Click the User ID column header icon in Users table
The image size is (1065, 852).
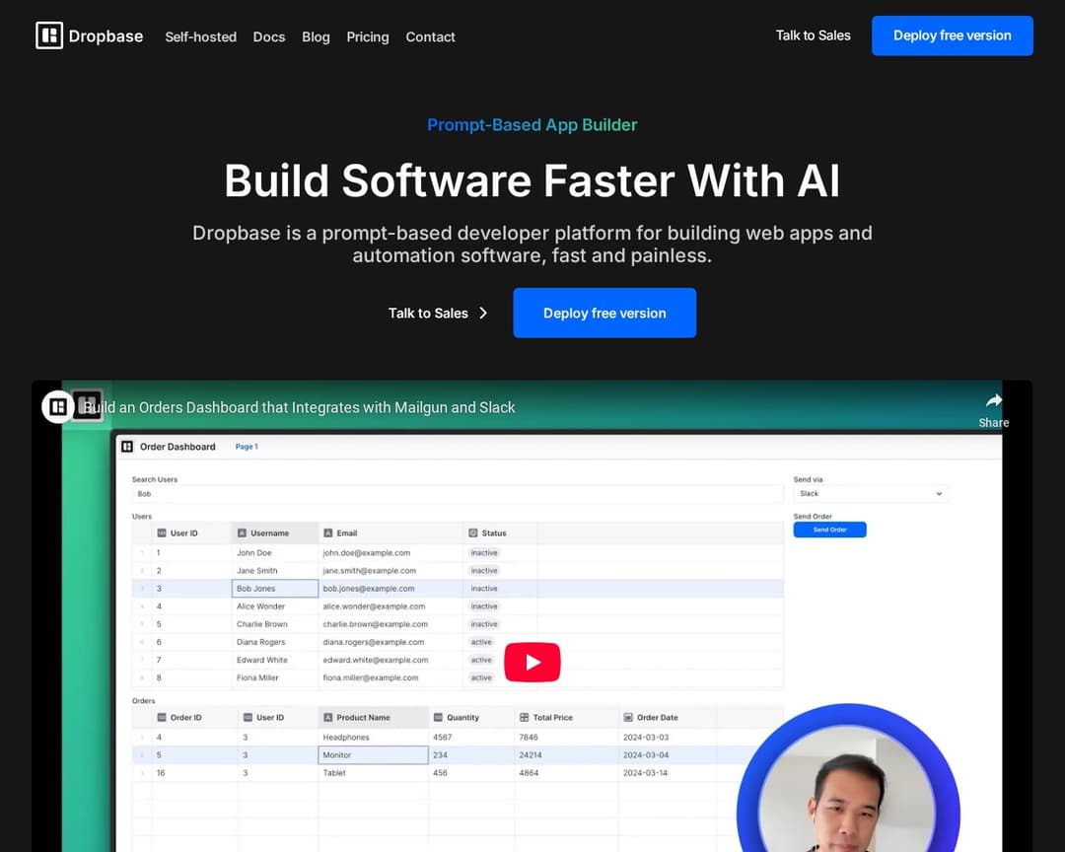pos(162,533)
